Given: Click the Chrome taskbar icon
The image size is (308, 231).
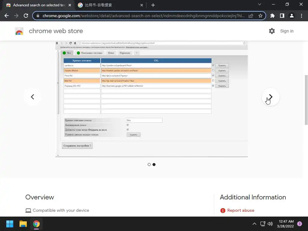Looking at the screenshot, I should click(36, 224).
